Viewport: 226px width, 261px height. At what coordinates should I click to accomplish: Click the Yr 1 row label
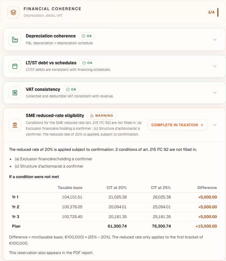coord(15,197)
